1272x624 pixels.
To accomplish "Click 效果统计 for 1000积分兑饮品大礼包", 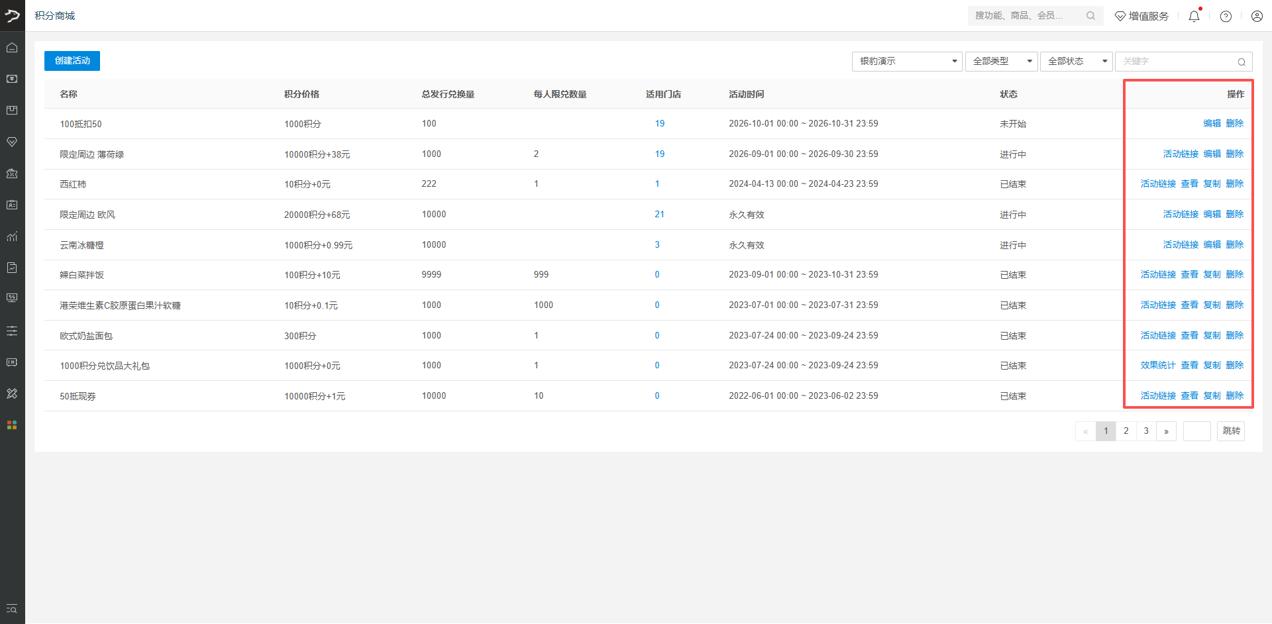I will 1158,366.
